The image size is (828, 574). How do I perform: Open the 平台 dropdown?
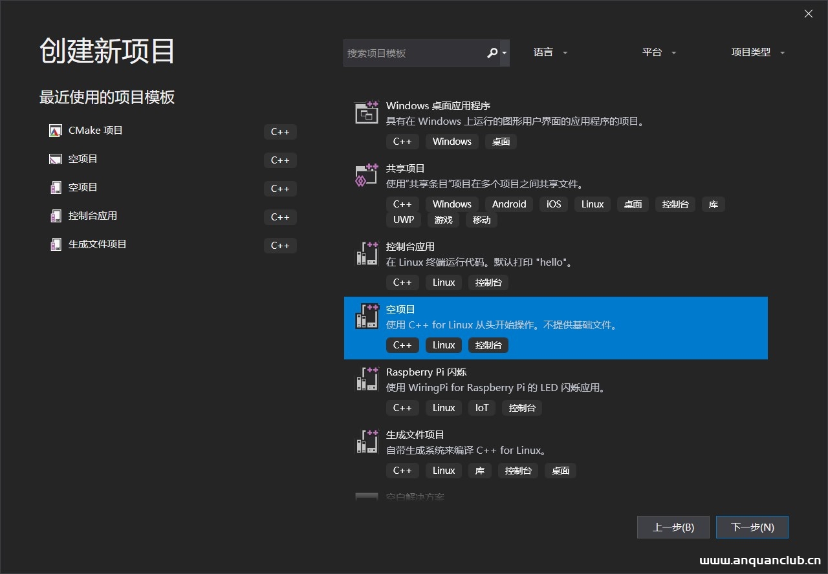[x=659, y=52]
